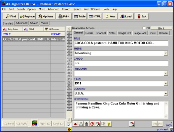This screenshot has height=132, width=174.
Task: Open the Record menu
Action: tap(66, 9)
